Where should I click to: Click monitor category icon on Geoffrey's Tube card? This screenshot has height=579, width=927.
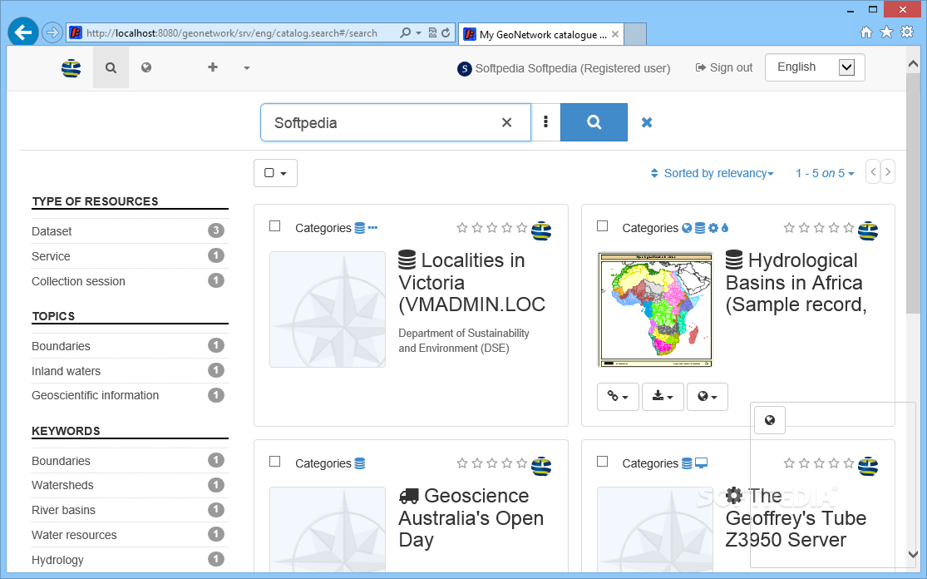pyautogui.click(x=701, y=463)
